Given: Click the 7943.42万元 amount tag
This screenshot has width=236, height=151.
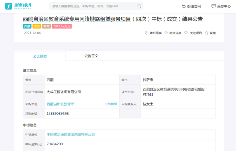Looking at the screenshot, I should [x=62, y=26].
